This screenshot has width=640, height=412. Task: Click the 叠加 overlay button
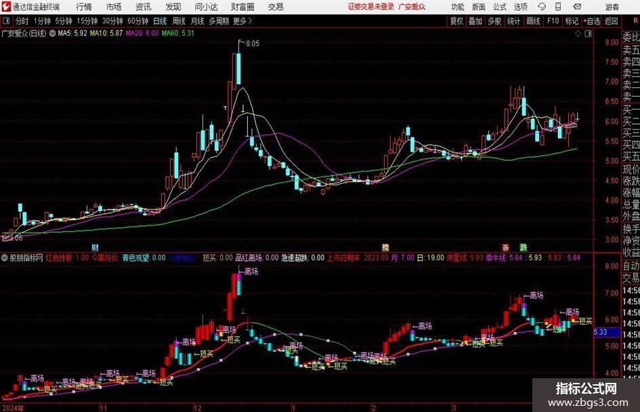click(475, 21)
